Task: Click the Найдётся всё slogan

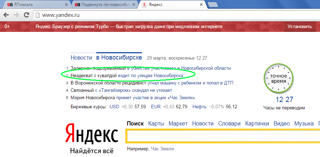Action: [92, 151]
